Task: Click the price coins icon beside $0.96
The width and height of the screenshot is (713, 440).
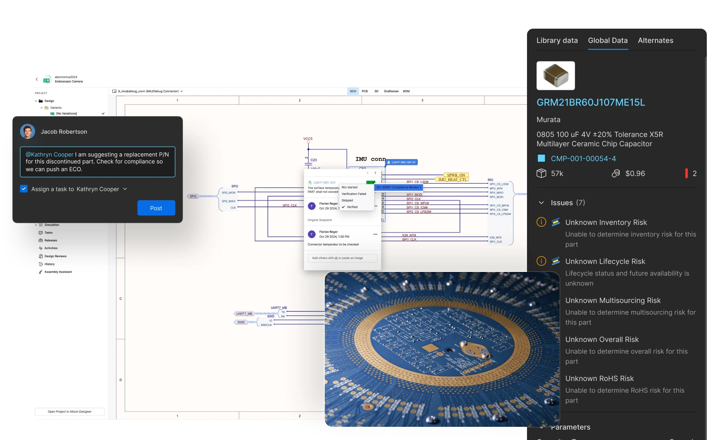Action: (616, 174)
